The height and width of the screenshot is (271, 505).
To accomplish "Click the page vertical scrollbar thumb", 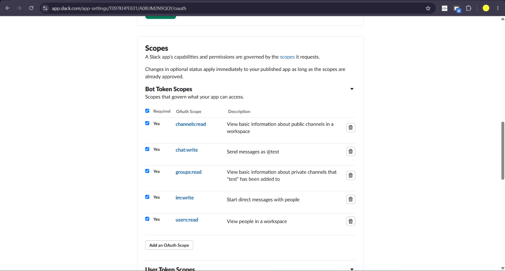I will pyautogui.click(x=502, y=150).
